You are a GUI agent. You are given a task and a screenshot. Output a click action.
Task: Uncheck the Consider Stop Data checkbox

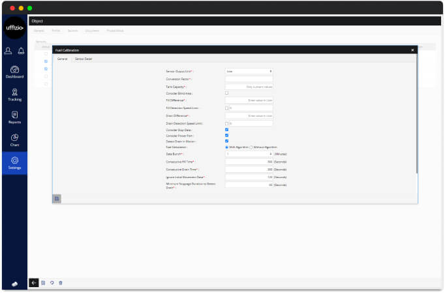point(227,130)
